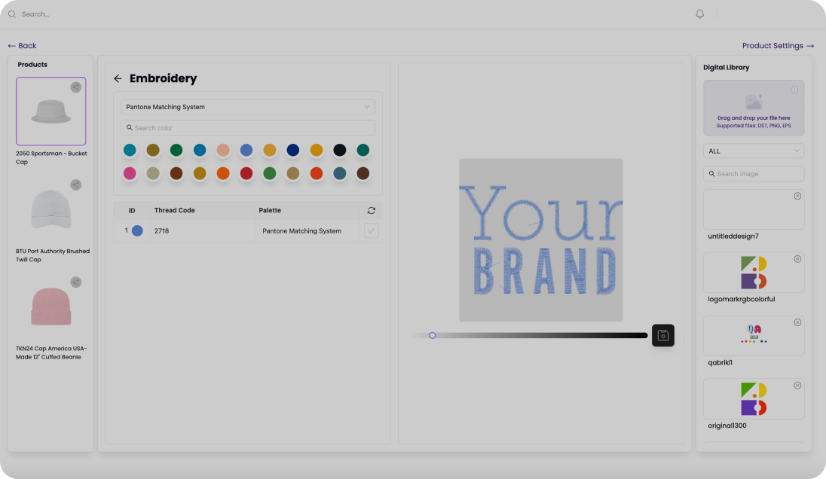826x479 pixels.
Task: Click the Search image field in Digital Library
Action: pos(753,174)
